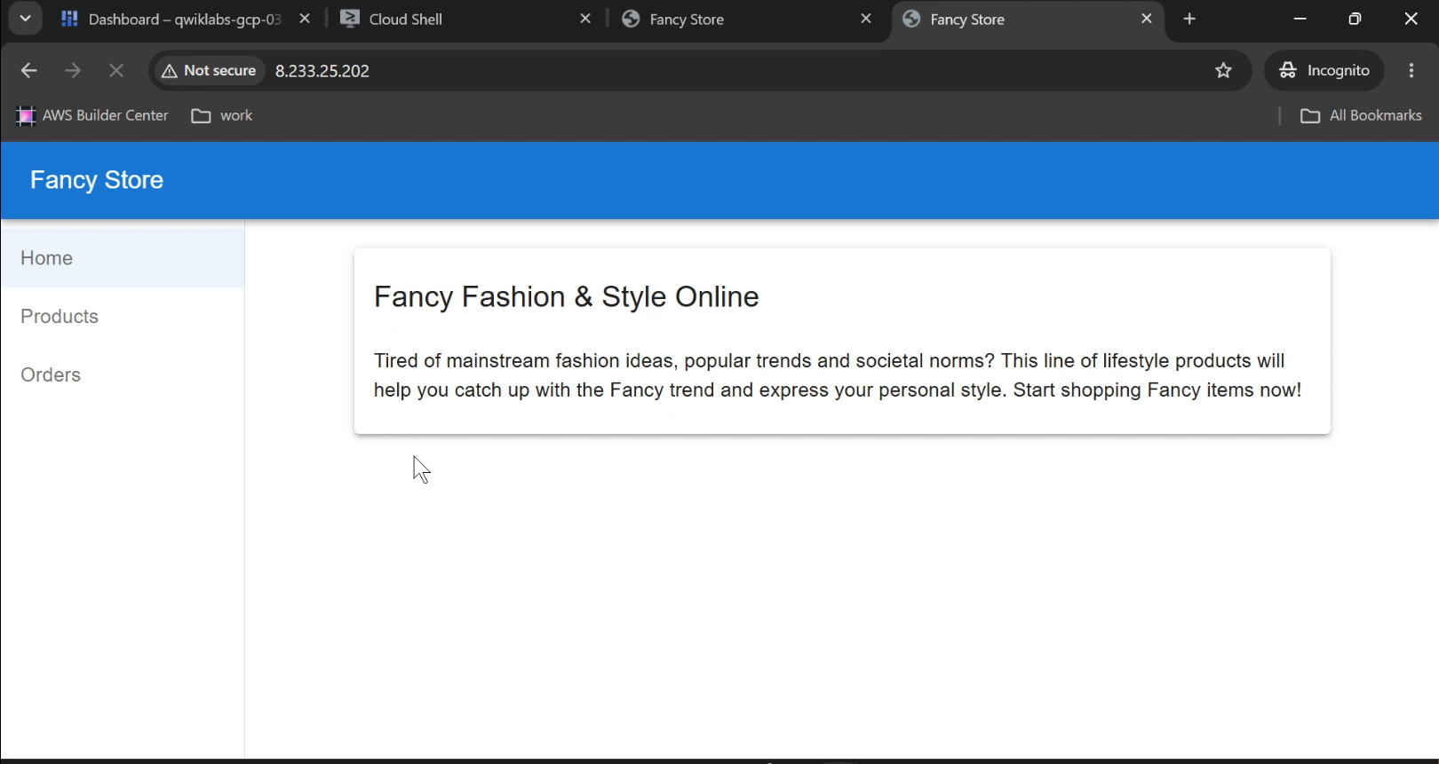1439x764 pixels.
Task: Expand the work bookmarks folder
Action: point(222,115)
